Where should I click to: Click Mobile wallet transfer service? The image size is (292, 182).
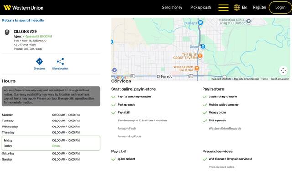[224, 105]
